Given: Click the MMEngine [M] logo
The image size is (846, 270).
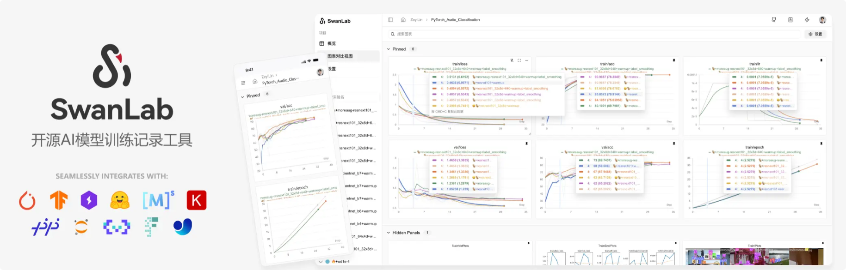Looking at the screenshot, I should click(158, 200).
